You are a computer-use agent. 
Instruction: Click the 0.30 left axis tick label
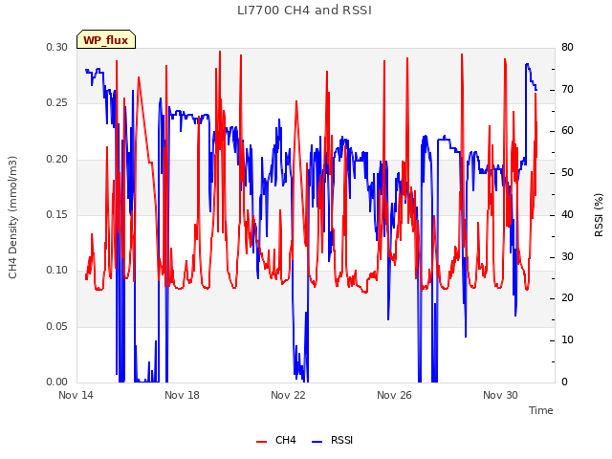57,47
